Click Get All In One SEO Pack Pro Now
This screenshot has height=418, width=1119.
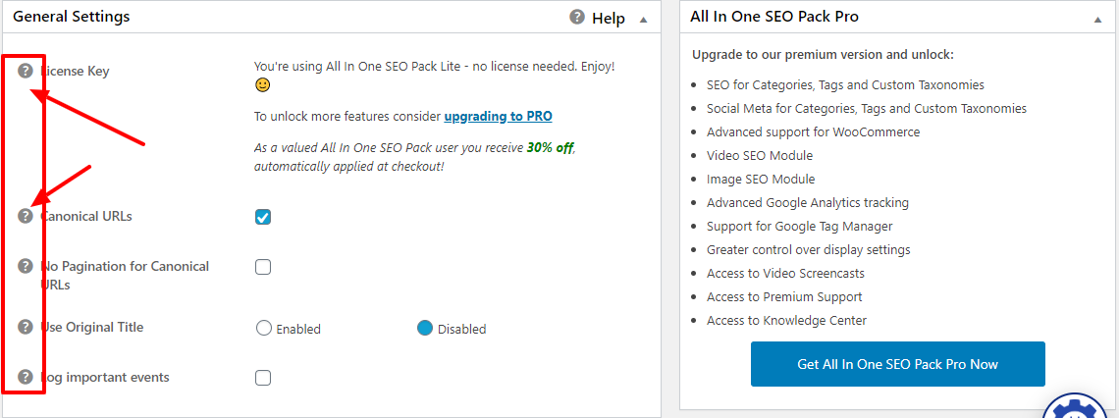[x=897, y=364]
